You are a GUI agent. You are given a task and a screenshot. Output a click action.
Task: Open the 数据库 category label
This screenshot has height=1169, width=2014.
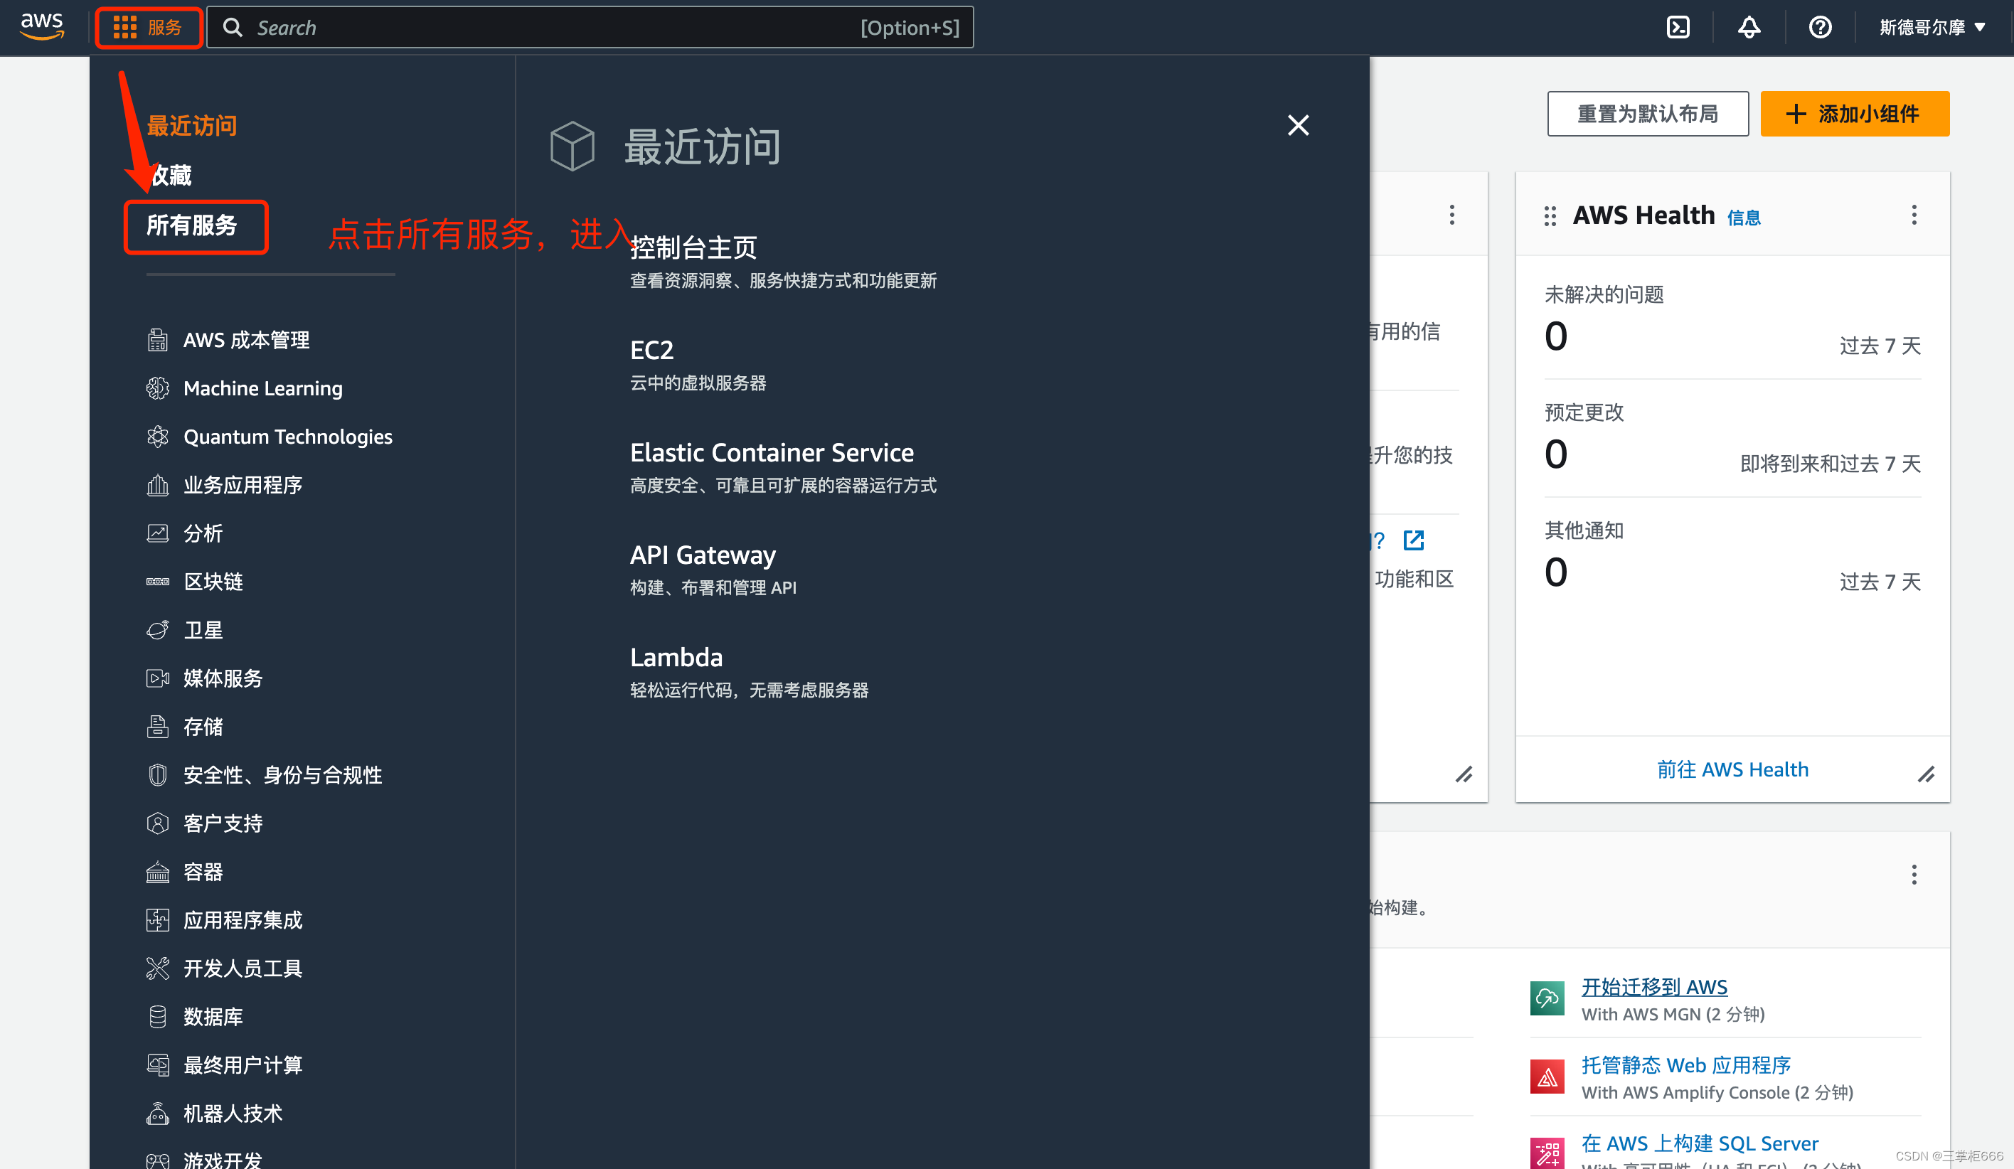point(213,1016)
